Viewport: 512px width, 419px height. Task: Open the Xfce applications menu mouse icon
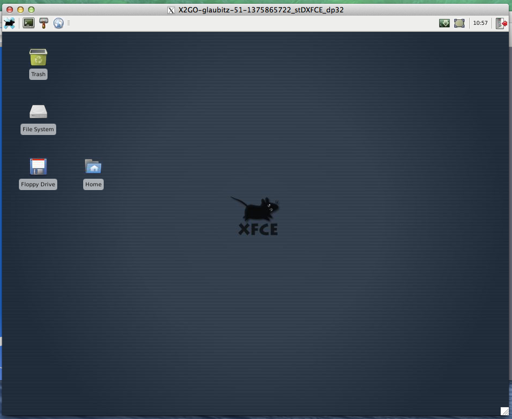10,23
